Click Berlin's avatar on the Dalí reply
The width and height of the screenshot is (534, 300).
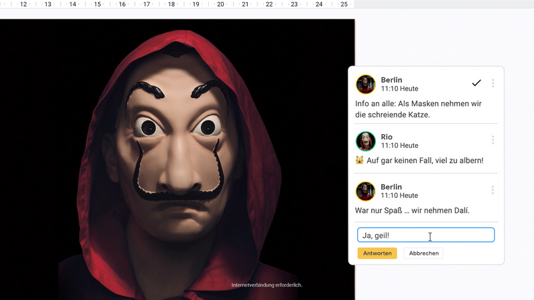click(365, 191)
